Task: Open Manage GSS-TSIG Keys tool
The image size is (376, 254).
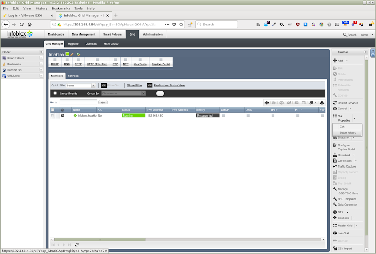Action: 346,191
